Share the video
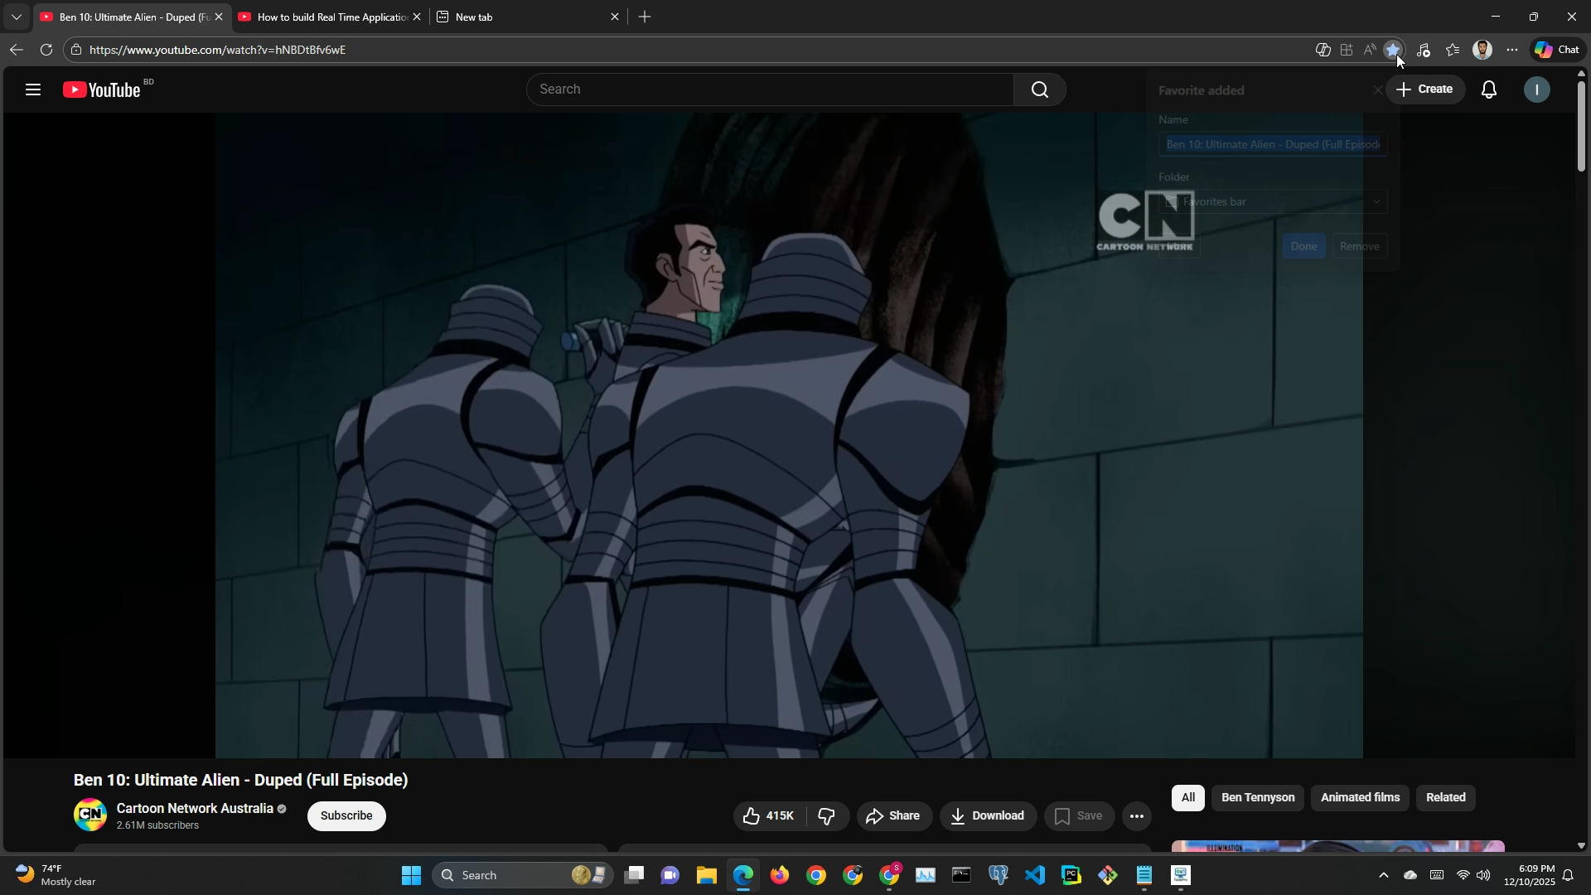This screenshot has height=895, width=1591. 893,816
